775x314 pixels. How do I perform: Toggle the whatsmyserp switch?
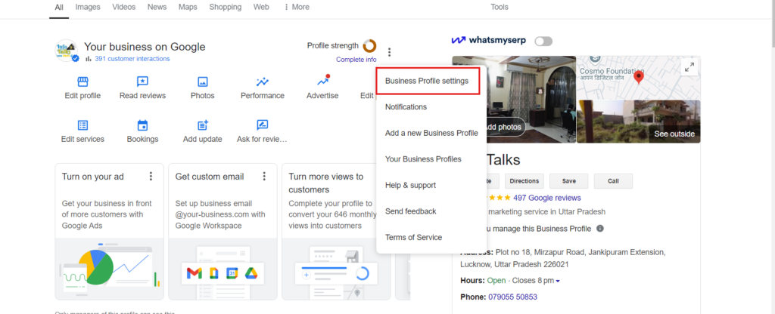pyautogui.click(x=543, y=41)
